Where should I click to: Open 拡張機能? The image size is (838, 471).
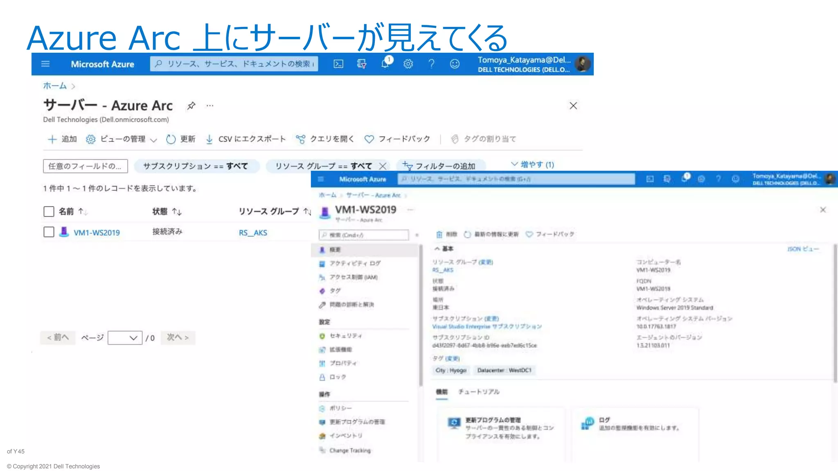point(336,350)
